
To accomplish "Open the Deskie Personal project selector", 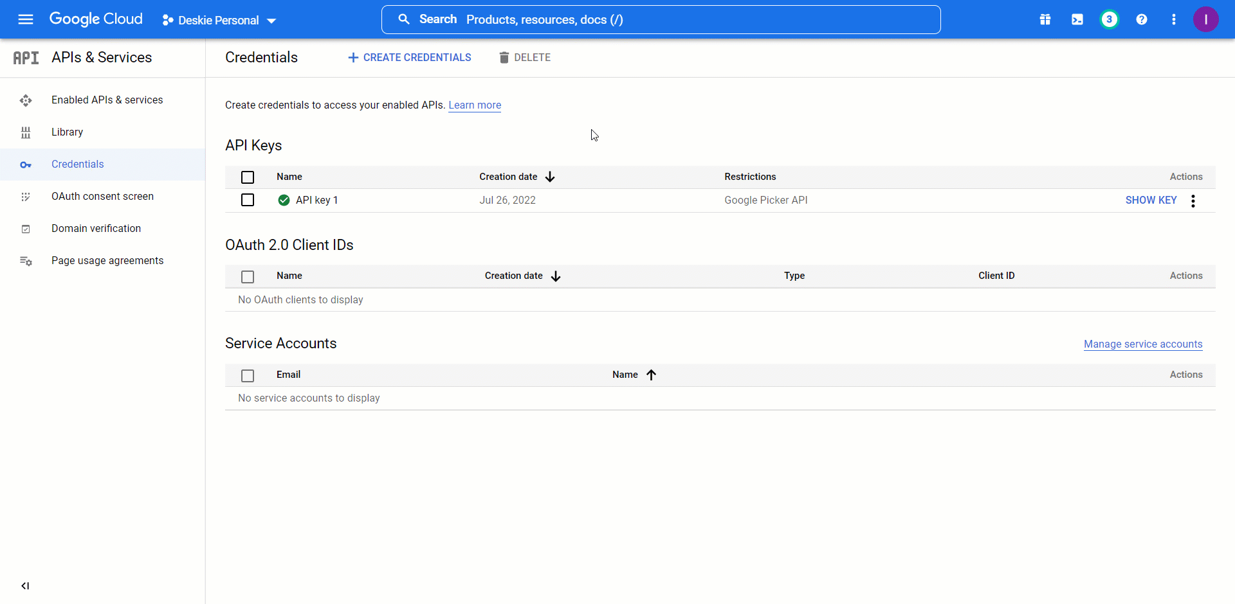I will tap(219, 21).
